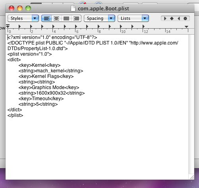
Task: Click the Kernel Flags key line
Action: pyautogui.click(x=46, y=76)
